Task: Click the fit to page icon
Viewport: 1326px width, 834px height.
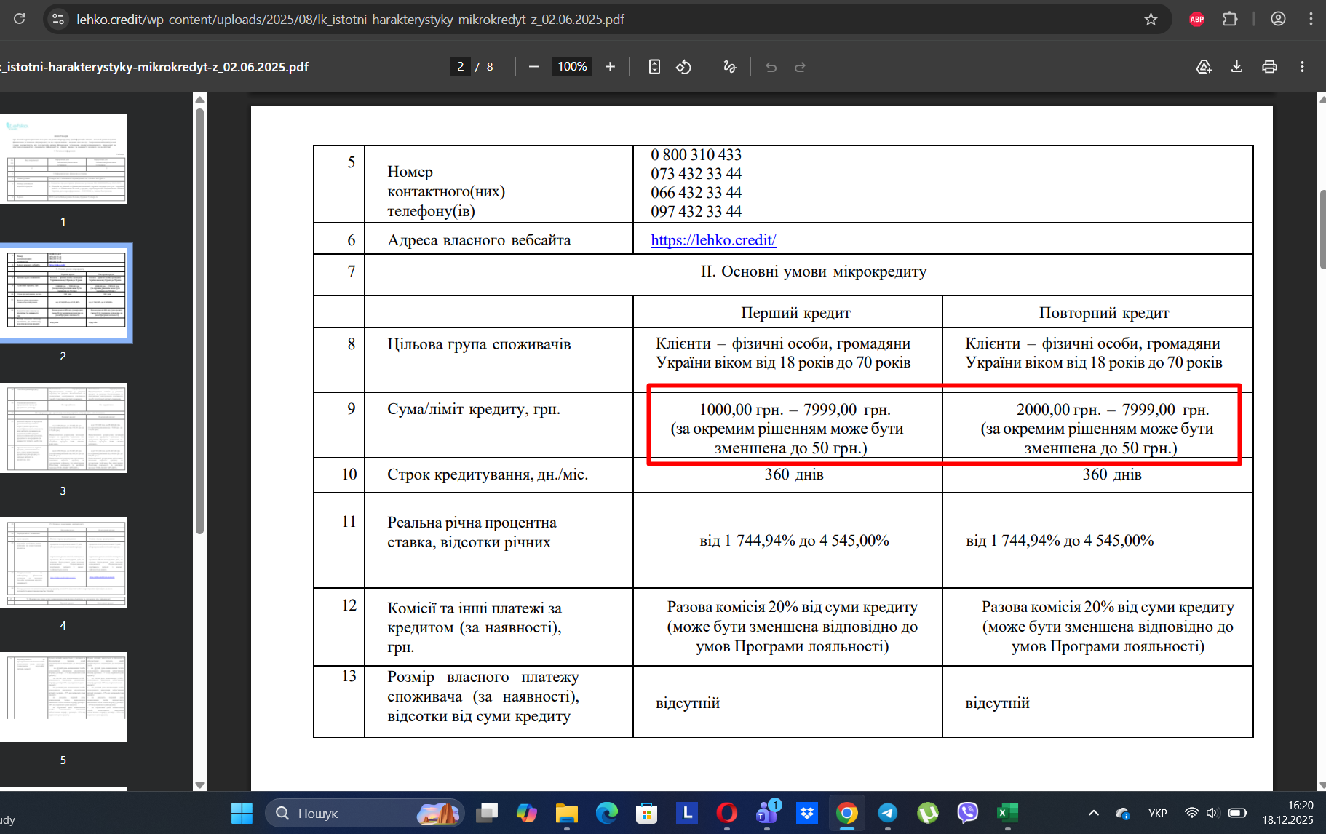Action: 654,67
